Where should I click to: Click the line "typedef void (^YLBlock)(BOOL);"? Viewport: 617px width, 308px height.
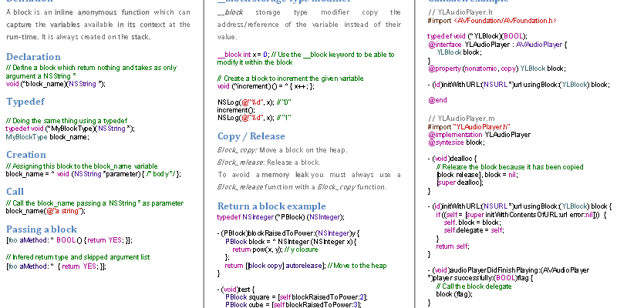pyautogui.click(x=477, y=36)
